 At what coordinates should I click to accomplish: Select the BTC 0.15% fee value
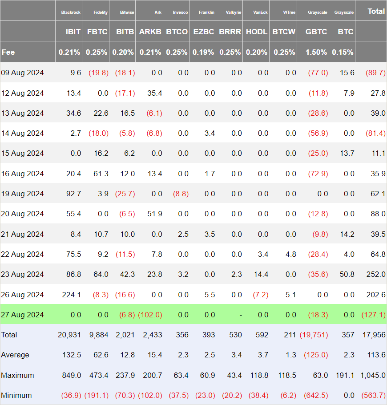click(x=343, y=52)
